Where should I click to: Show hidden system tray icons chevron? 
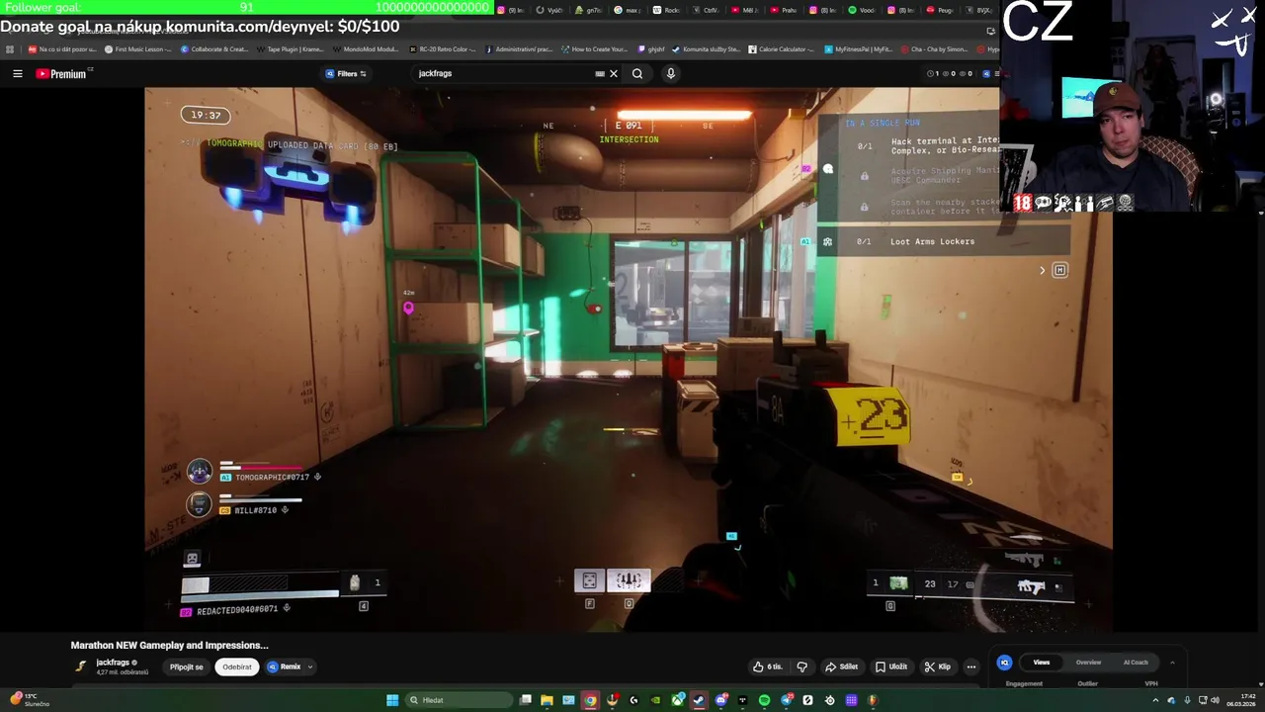[1155, 700]
